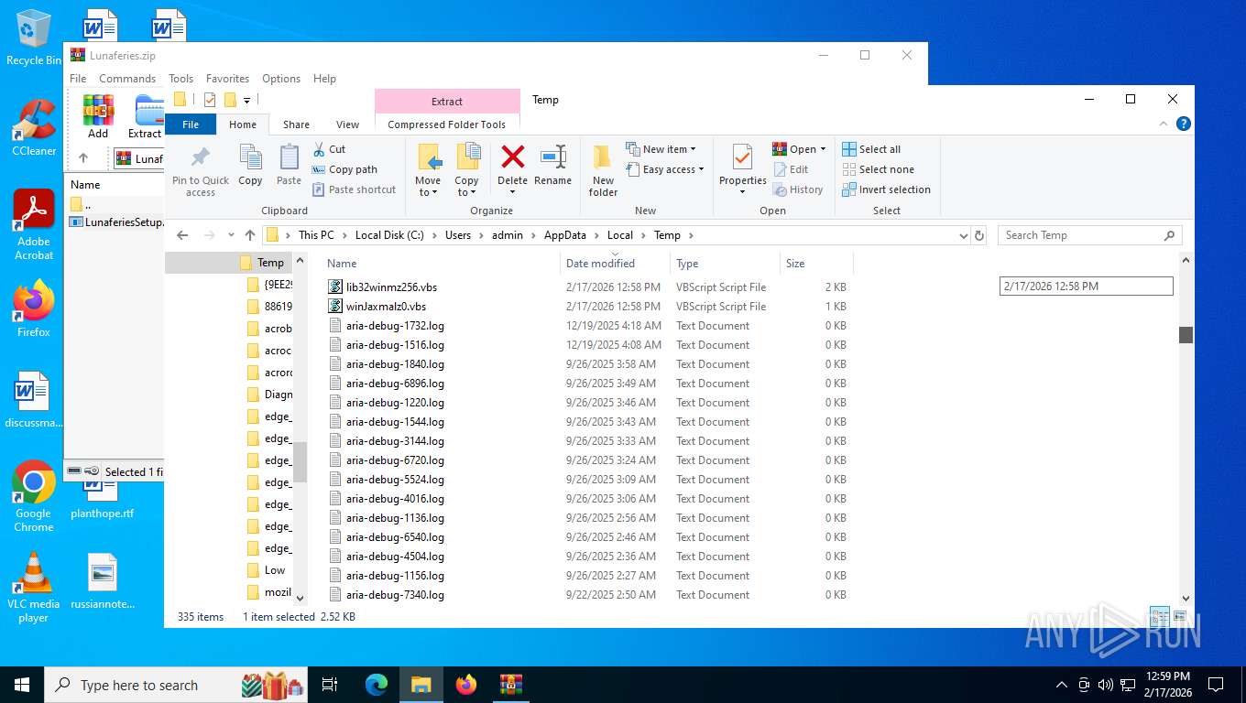This screenshot has height=703, width=1246.
Task: Click the Help question mark icon
Action: 1183,124
